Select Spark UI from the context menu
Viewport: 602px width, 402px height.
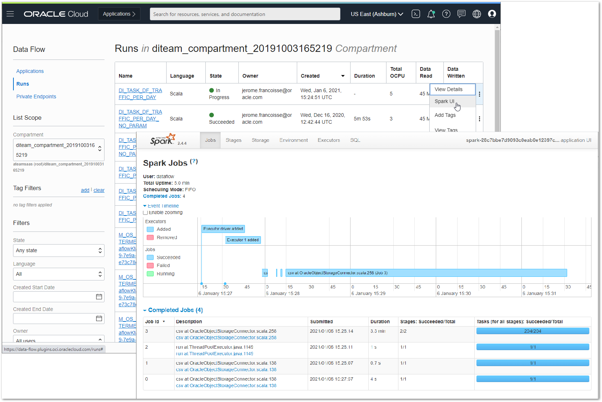click(x=444, y=101)
